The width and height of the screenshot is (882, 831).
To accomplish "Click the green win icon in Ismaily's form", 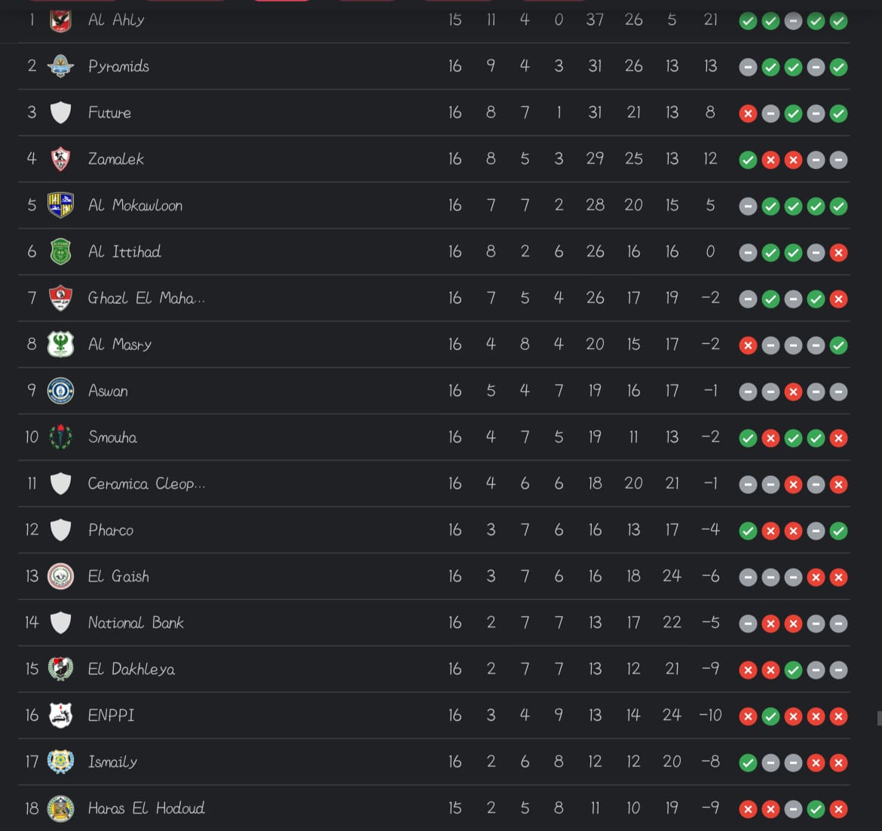I will click(748, 763).
